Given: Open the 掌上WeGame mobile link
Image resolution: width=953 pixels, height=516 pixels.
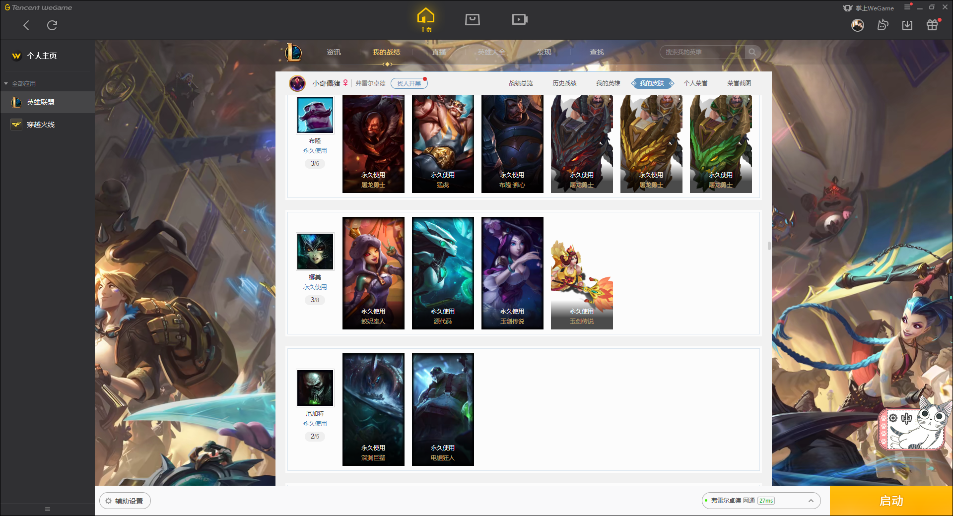Looking at the screenshot, I should pyautogui.click(x=868, y=8).
